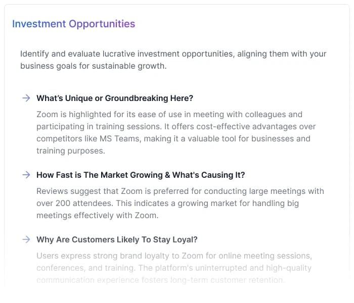
Task: Click the faded line starting "Users express strong brand loyalty"
Action: click(174, 256)
